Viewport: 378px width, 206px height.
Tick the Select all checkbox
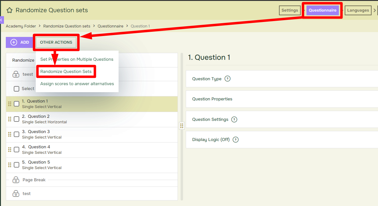pos(17,89)
